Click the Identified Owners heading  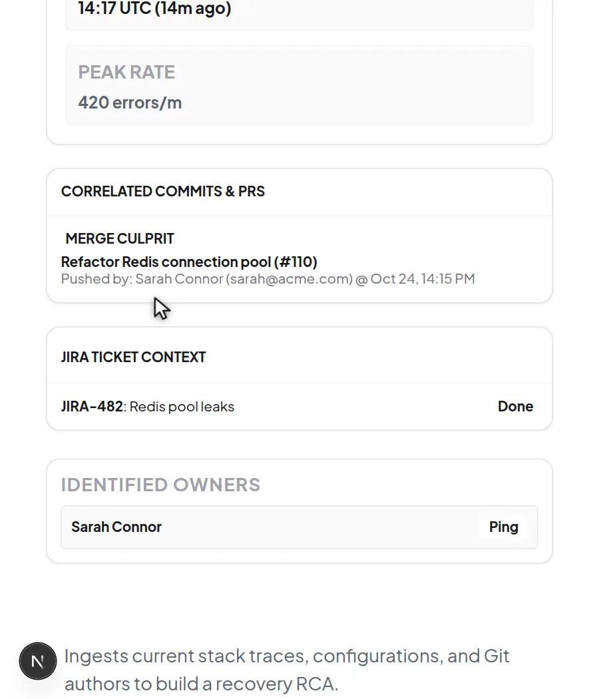[x=160, y=485]
